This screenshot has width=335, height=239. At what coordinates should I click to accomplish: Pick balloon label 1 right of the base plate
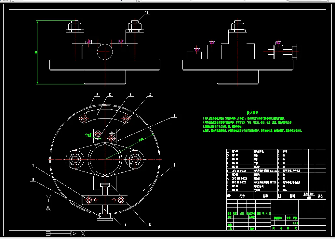coord(174,165)
